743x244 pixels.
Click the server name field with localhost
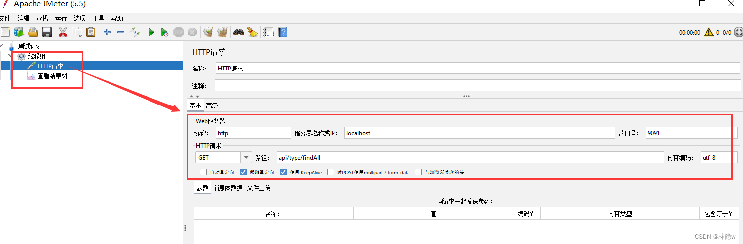pyautogui.click(x=480, y=133)
